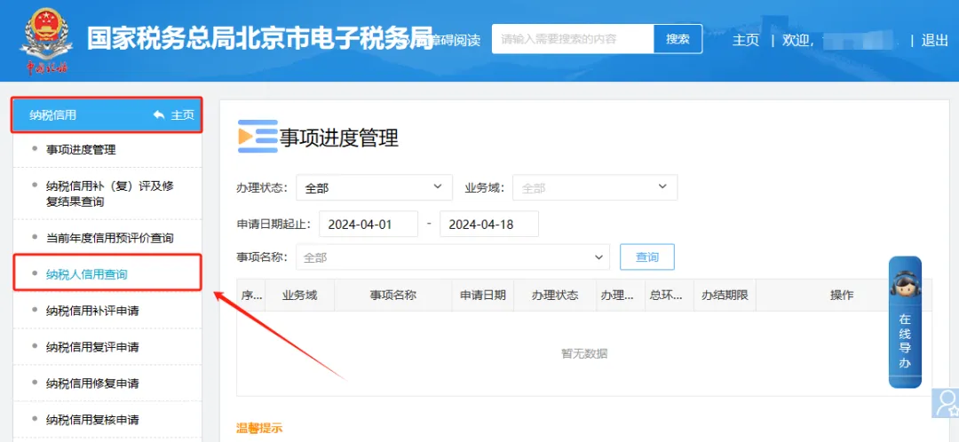Click 退出 to log out
959x442 pixels.
coord(934,40)
